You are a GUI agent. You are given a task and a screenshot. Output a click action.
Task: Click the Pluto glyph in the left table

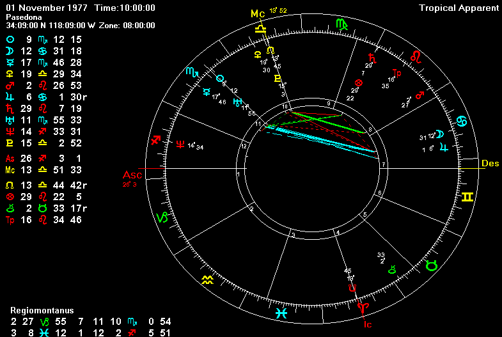pos(10,143)
